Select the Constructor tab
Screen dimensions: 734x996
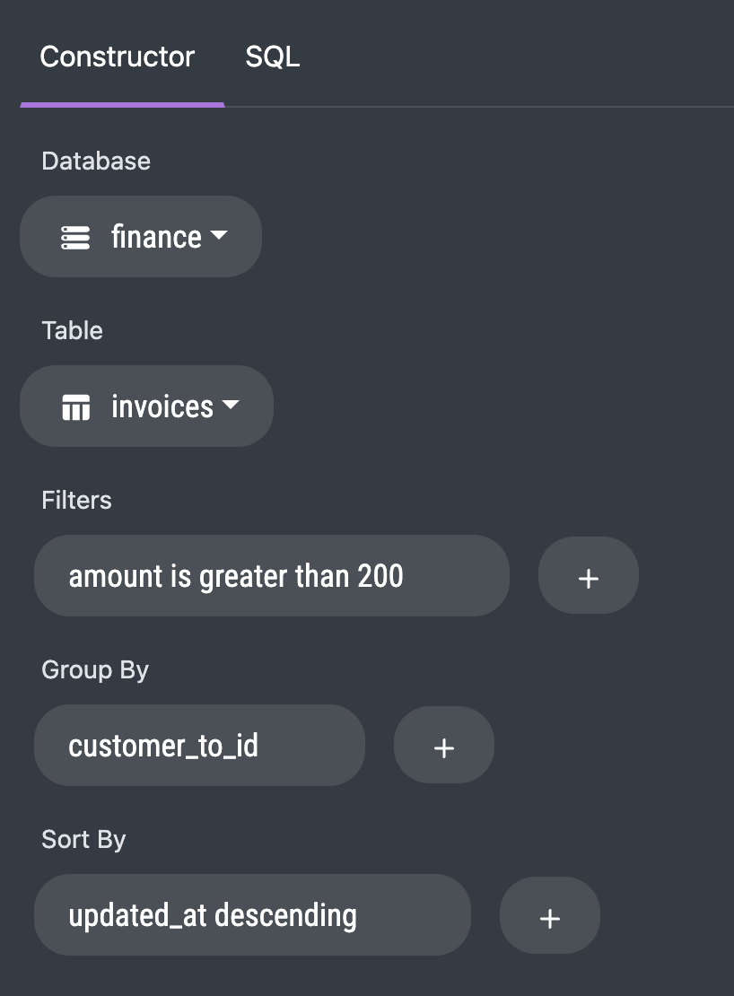[118, 57]
